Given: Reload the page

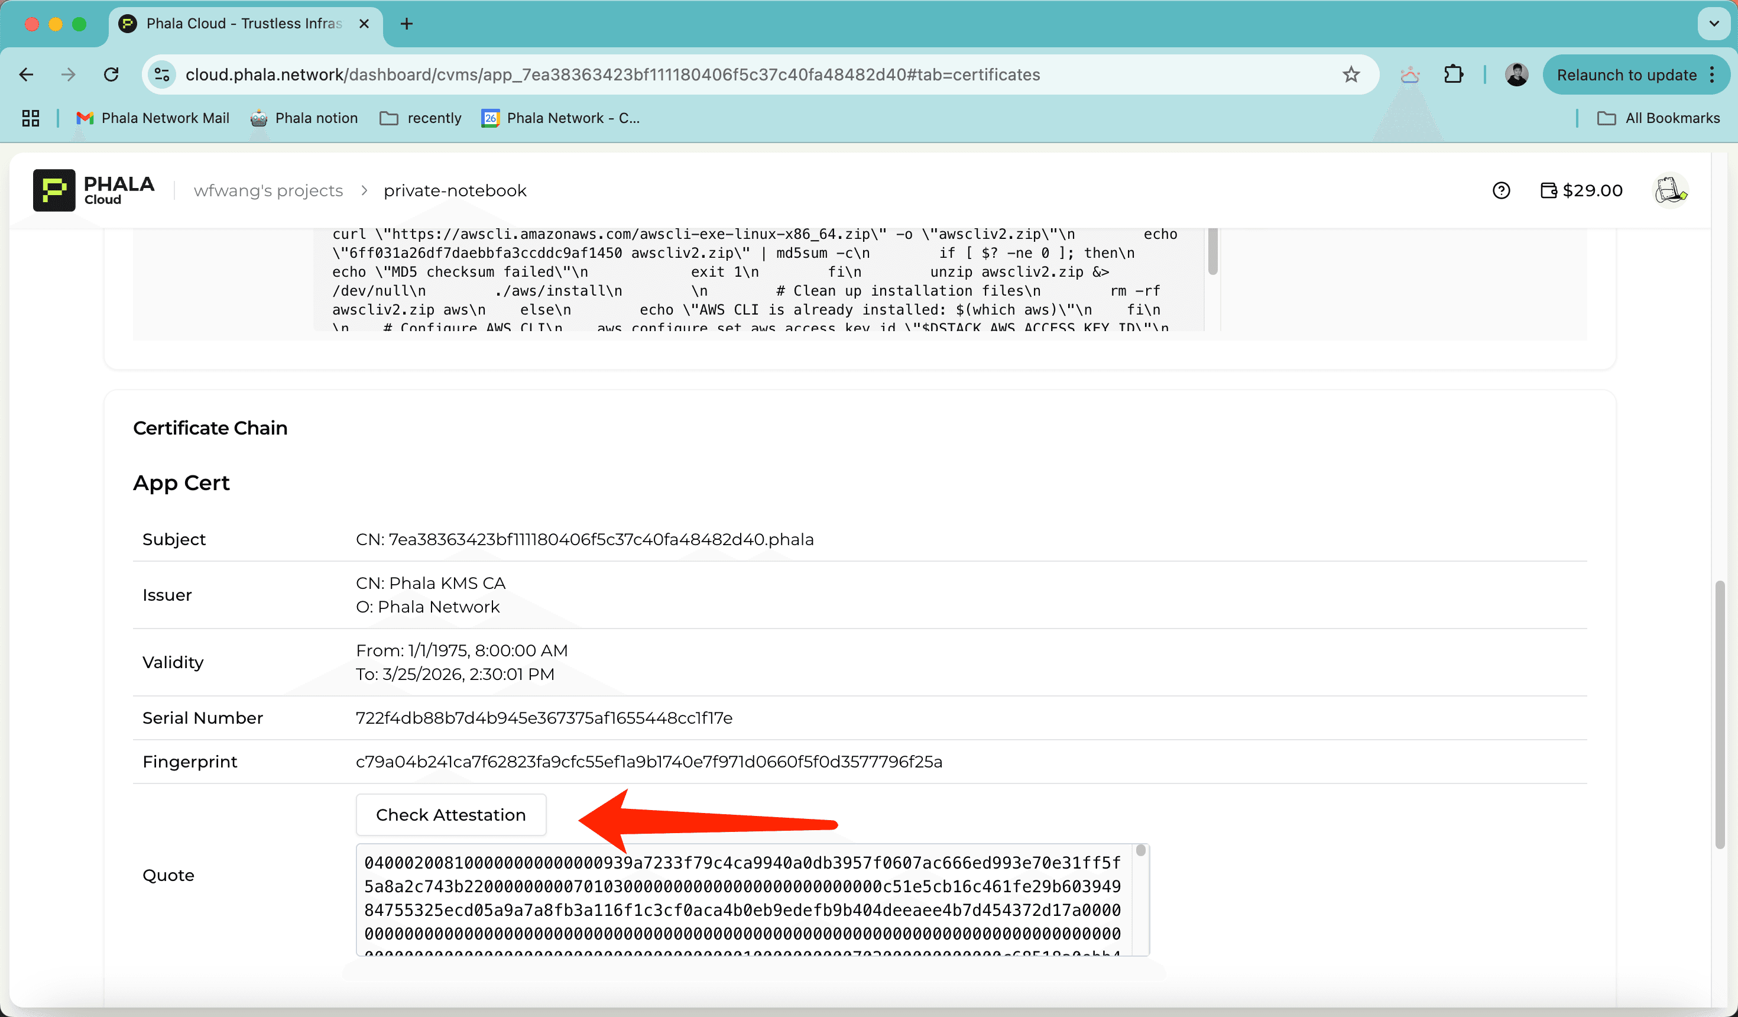Looking at the screenshot, I should (111, 75).
